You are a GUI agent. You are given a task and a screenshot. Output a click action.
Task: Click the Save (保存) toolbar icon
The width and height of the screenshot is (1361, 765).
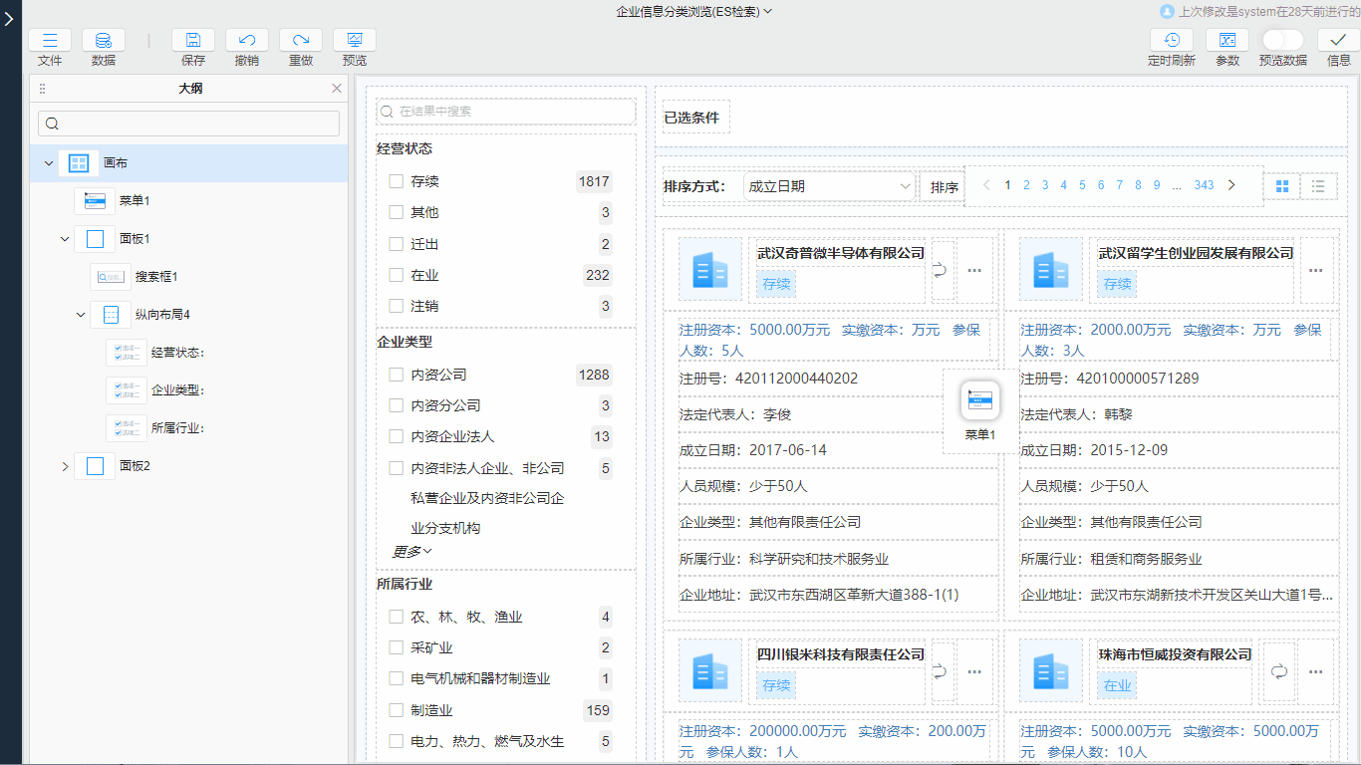point(193,41)
